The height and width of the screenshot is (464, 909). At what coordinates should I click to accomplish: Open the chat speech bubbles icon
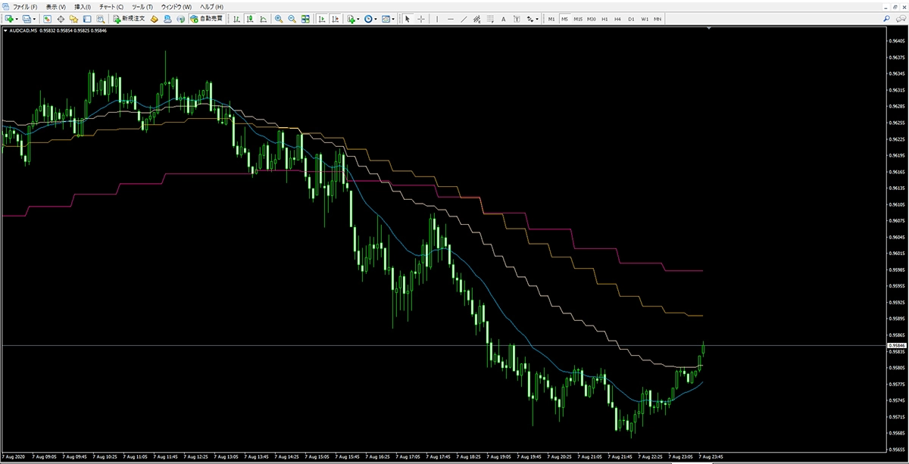pyautogui.click(x=900, y=18)
